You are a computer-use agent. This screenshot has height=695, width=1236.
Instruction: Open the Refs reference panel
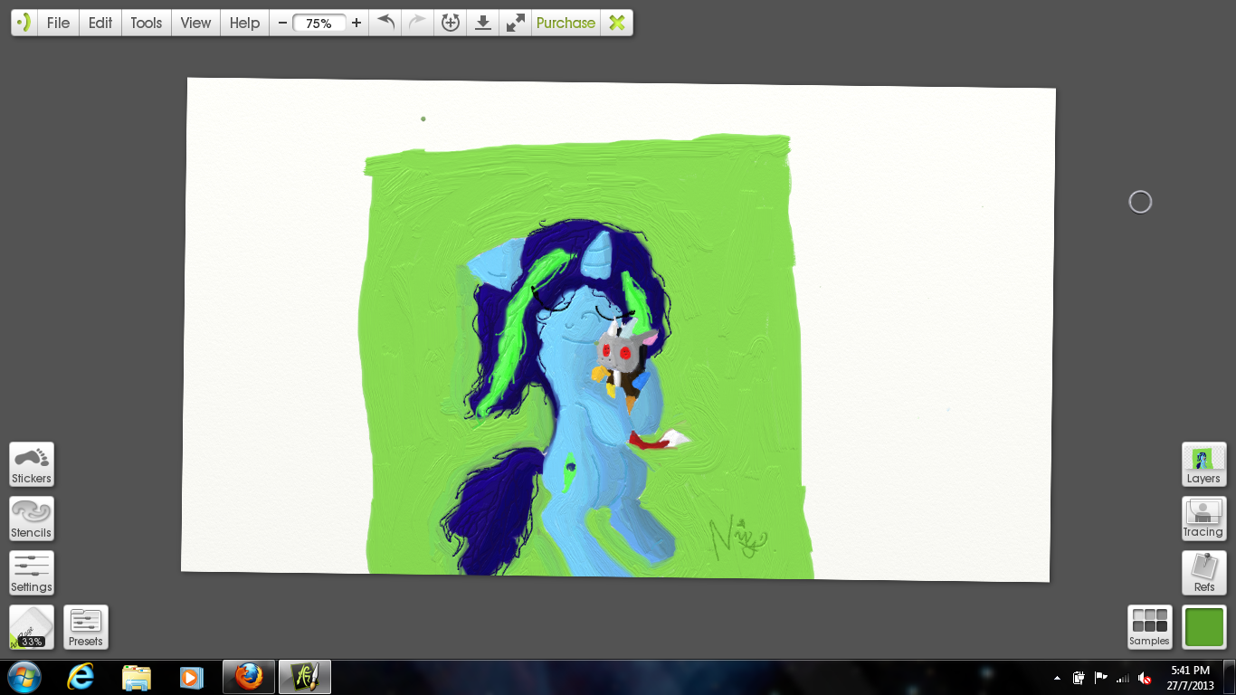click(1204, 573)
